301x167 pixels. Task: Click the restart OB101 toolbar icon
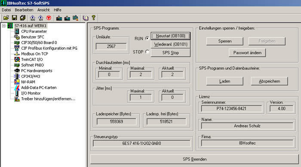click(x=40, y=18)
